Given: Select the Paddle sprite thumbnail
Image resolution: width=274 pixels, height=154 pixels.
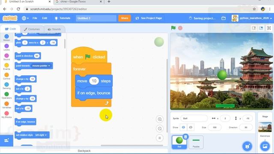Looking at the screenshot, I should click(196, 142).
